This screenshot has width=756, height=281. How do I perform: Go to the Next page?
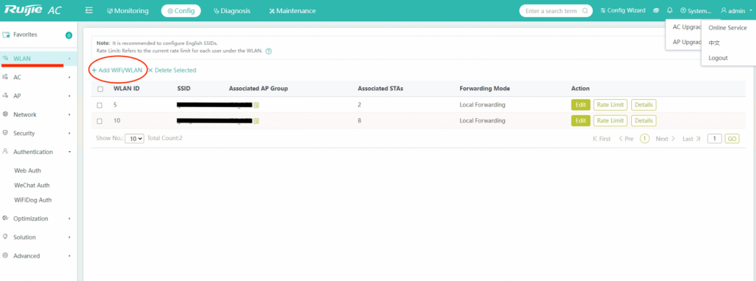point(666,139)
